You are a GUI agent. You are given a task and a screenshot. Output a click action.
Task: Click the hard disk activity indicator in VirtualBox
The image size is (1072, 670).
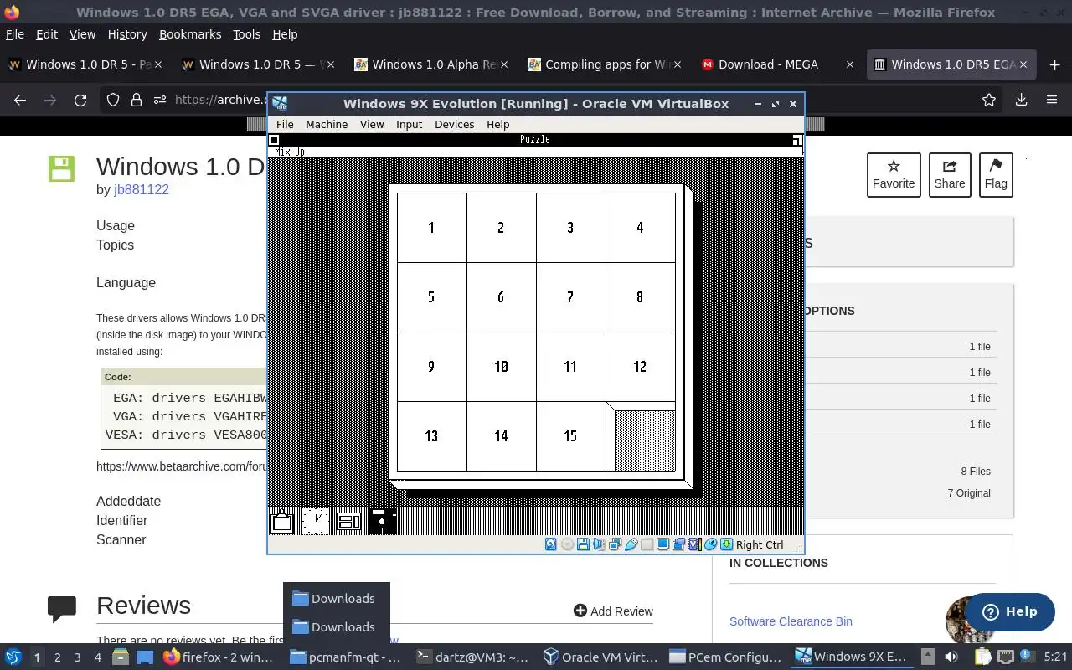click(x=550, y=544)
